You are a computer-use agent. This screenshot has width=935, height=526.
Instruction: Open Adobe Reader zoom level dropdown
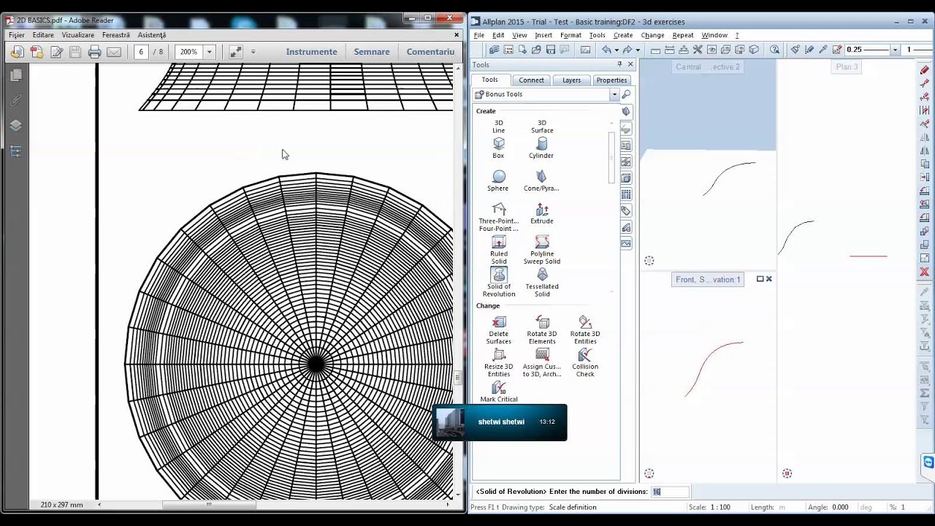(209, 52)
